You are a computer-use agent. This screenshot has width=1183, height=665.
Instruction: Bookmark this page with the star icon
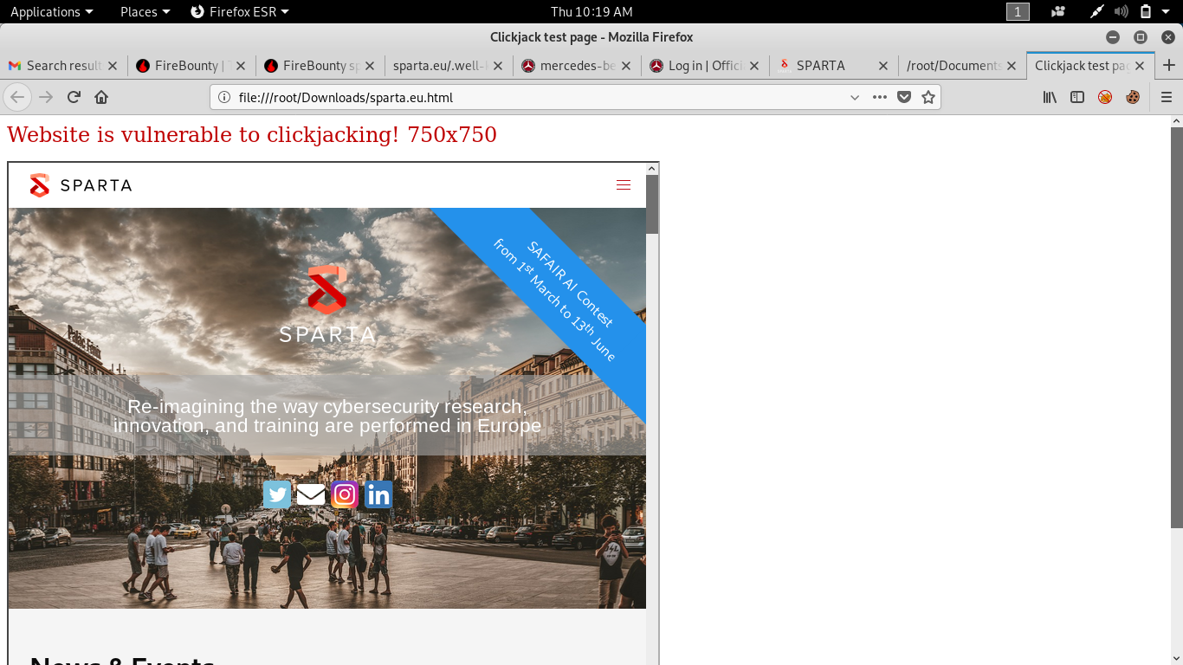click(x=928, y=97)
